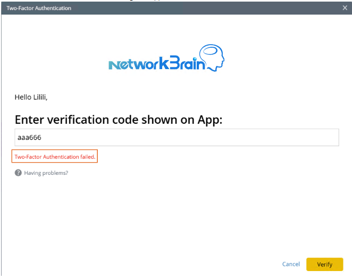The width and height of the screenshot is (352, 279).
Task: Select the 'Two-Factor Authentication failed.' error message
Action: tap(55, 157)
